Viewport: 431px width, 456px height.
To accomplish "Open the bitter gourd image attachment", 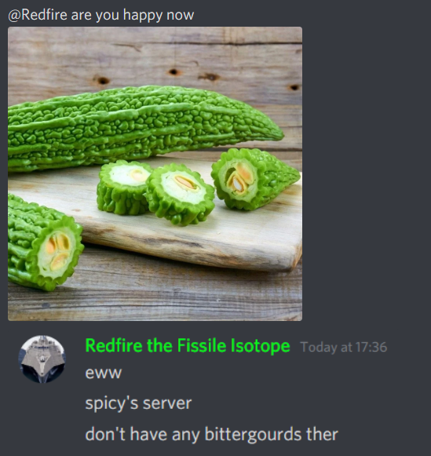I will pyautogui.click(x=155, y=174).
